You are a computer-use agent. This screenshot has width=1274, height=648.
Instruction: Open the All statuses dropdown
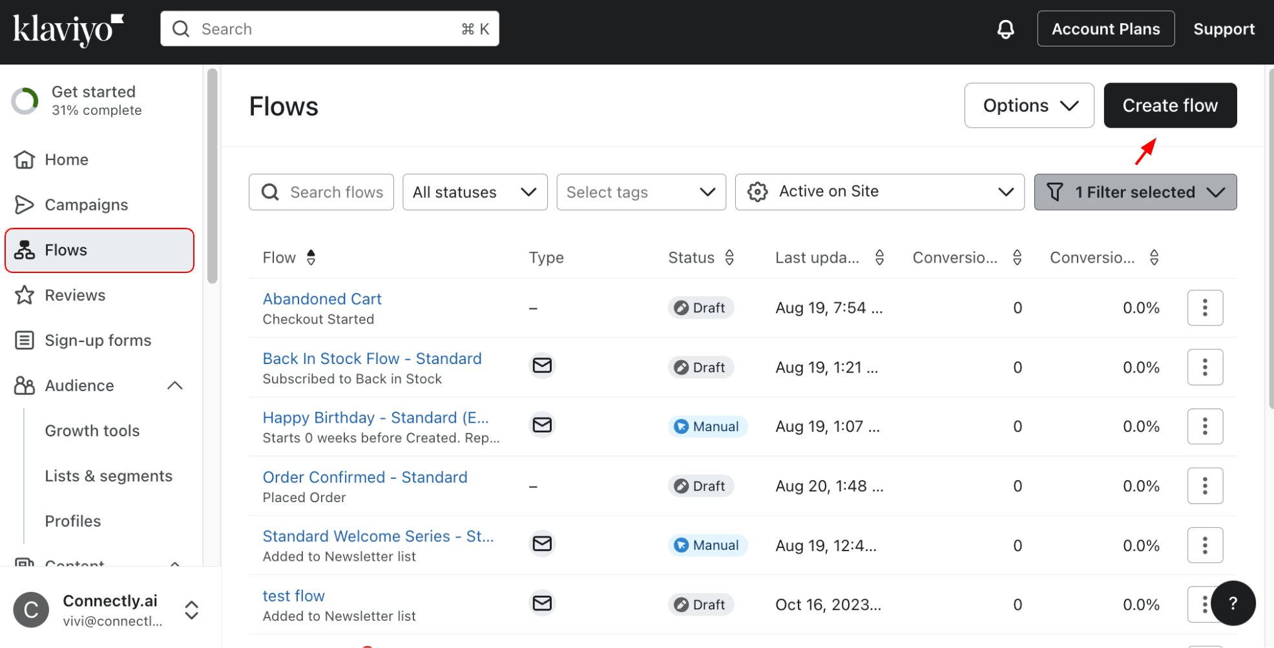tap(475, 192)
